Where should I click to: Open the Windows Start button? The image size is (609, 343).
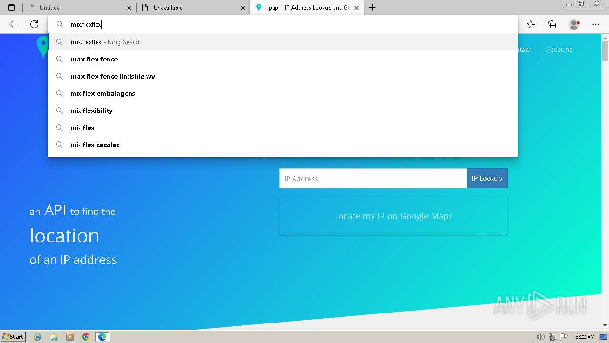pos(13,337)
